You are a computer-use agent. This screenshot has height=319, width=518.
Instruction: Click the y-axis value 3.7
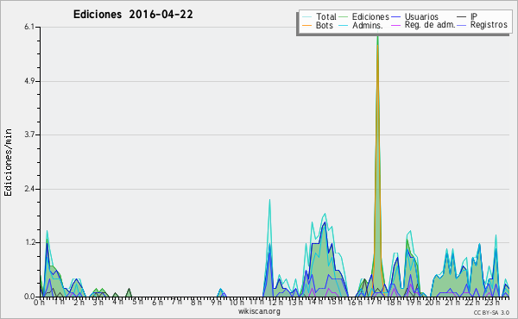pyautogui.click(x=29, y=134)
